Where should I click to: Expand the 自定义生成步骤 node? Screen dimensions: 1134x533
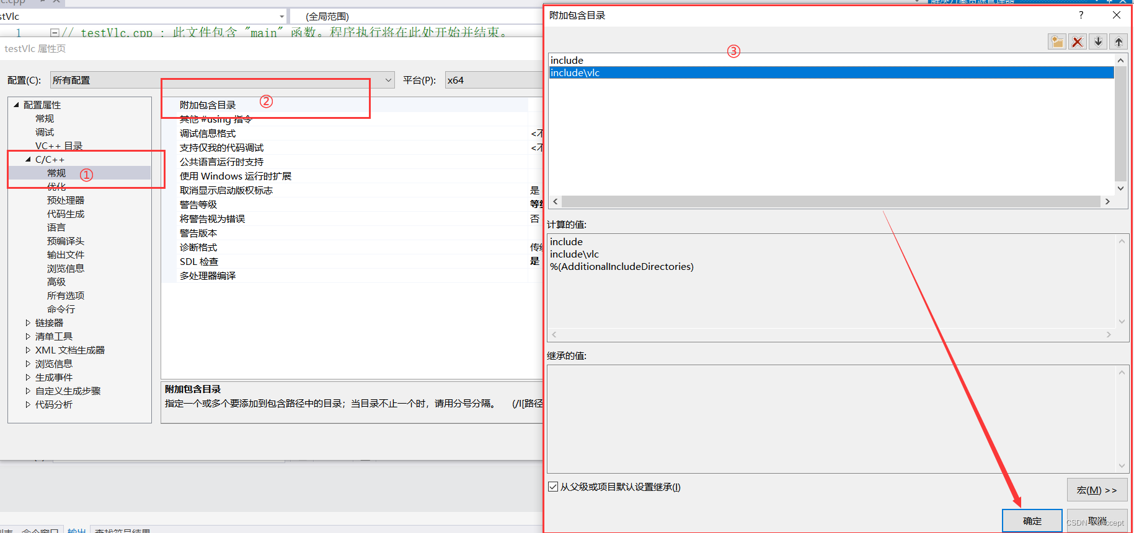[28, 391]
